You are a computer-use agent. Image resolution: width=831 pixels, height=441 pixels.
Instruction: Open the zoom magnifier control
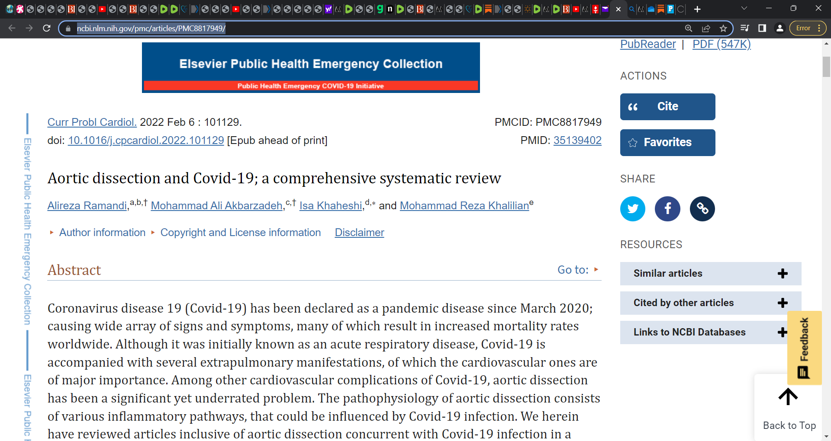689,29
